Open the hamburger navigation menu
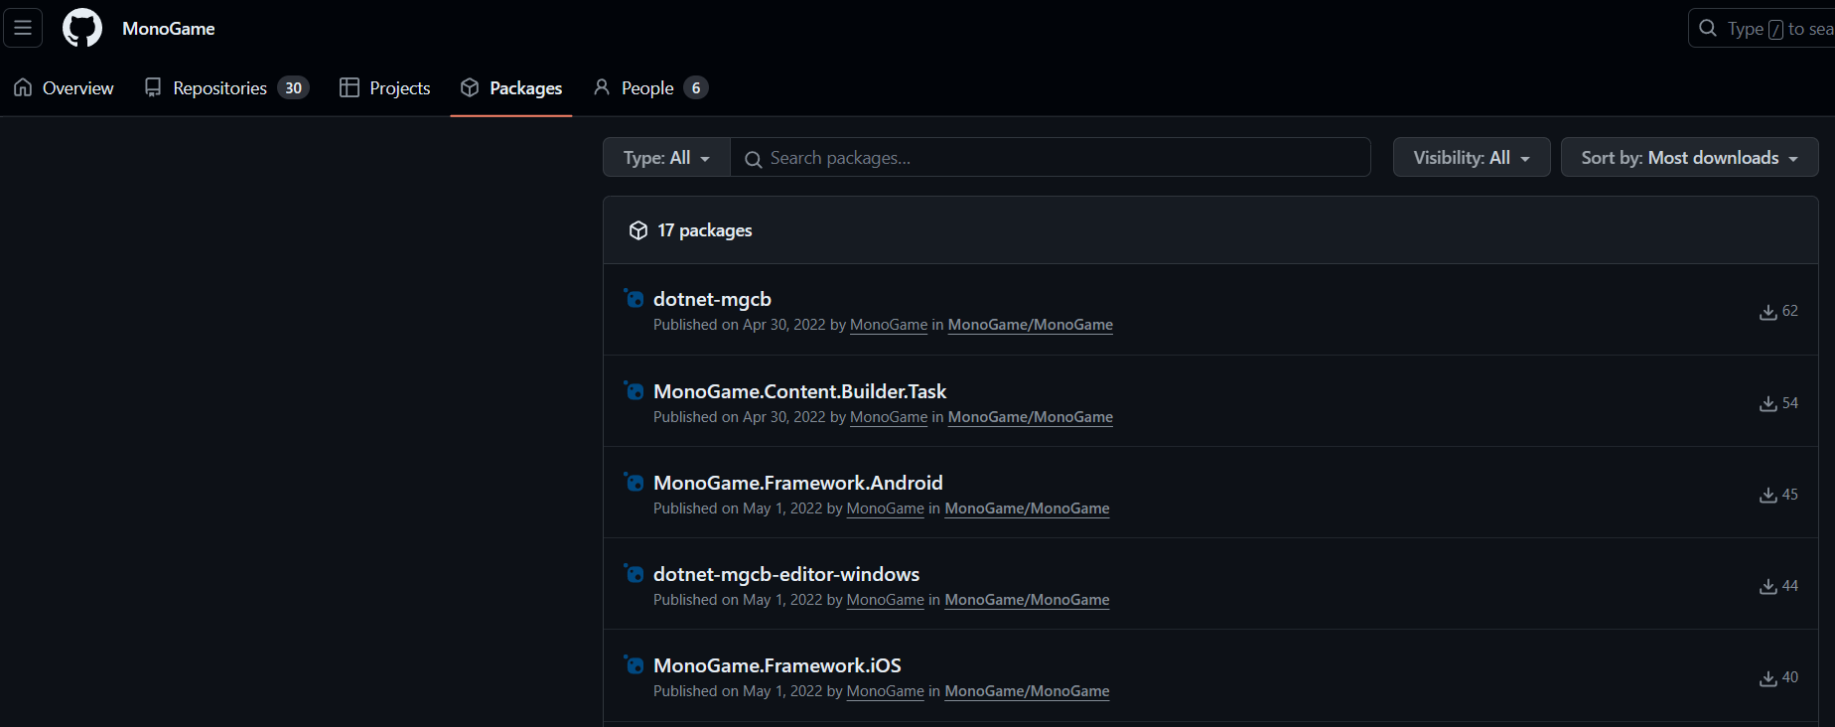The width and height of the screenshot is (1835, 727). [23, 28]
